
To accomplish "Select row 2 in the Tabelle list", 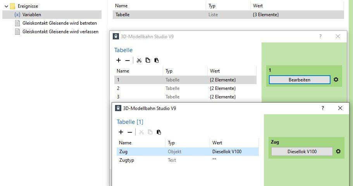I will pos(185,88).
